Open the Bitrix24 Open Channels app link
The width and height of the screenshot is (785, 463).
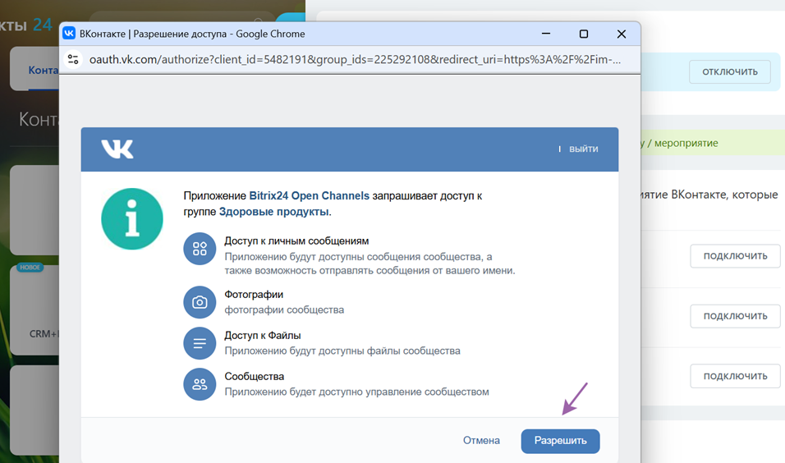(309, 195)
